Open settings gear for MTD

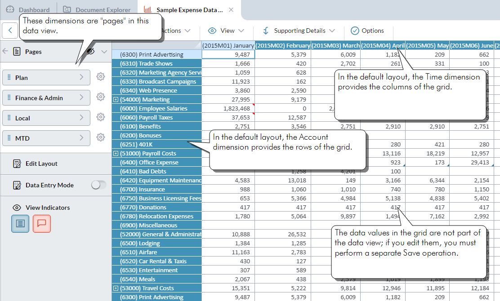(101, 137)
